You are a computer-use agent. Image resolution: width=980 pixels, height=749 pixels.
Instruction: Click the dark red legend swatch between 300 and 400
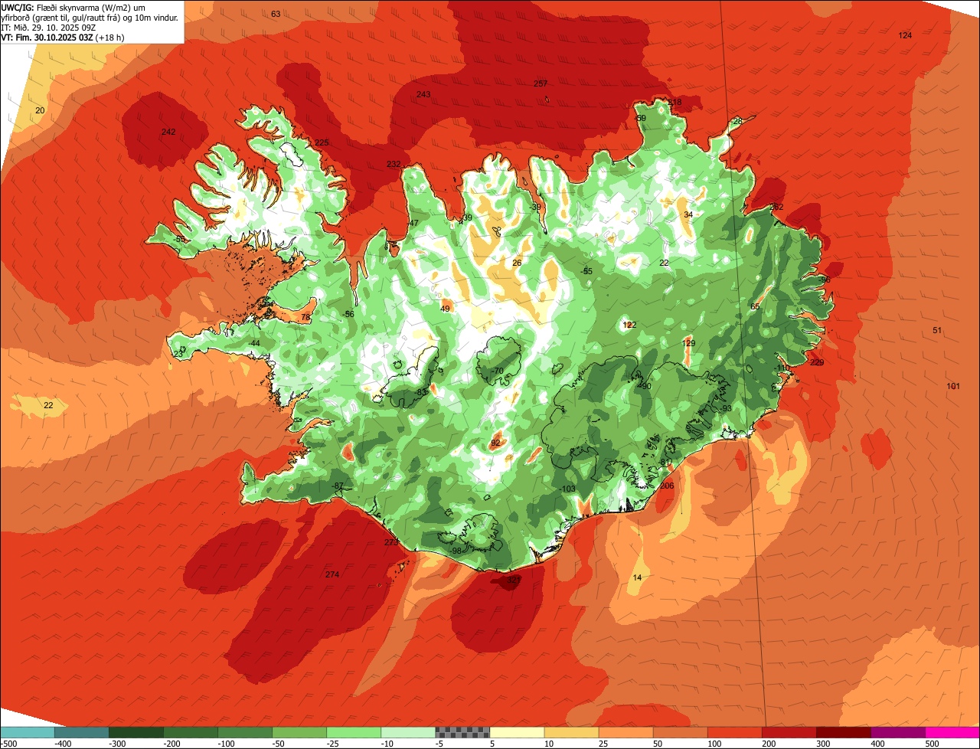(x=844, y=732)
